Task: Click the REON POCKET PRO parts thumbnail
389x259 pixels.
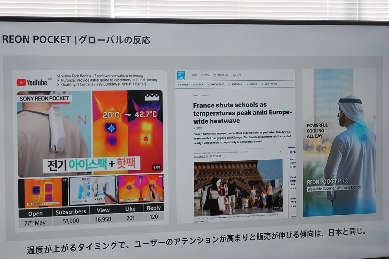Action: click(x=93, y=190)
